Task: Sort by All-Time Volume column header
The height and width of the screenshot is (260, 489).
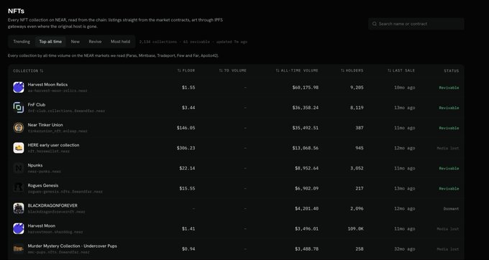Action: coord(297,70)
